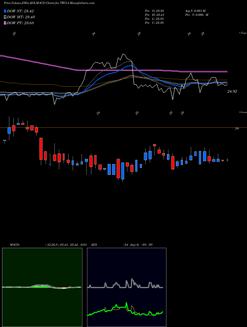The height and width of the screenshot is (327, 247).
Task: Click the Avg V: 0.001 M value
Action: point(195,10)
